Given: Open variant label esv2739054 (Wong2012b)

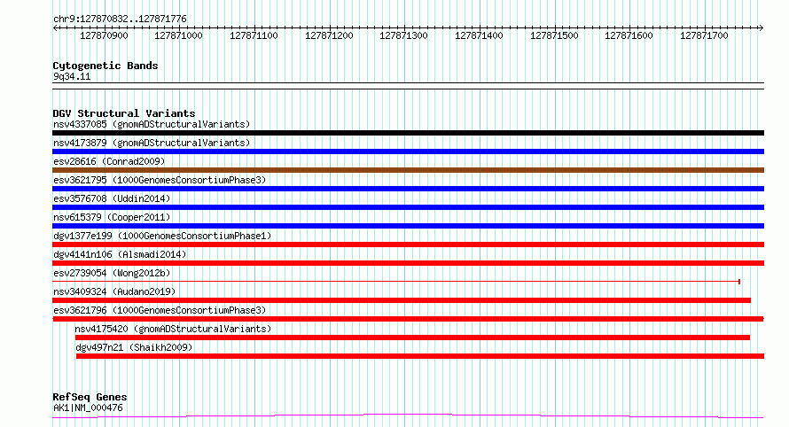Looking at the screenshot, I should coord(112,273).
